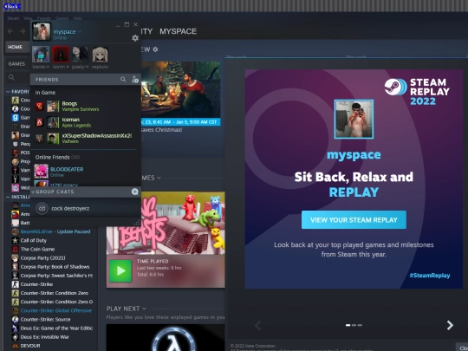468x351 pixels.
Task: Click Back button at top-left corner
Action: point(12,6)
